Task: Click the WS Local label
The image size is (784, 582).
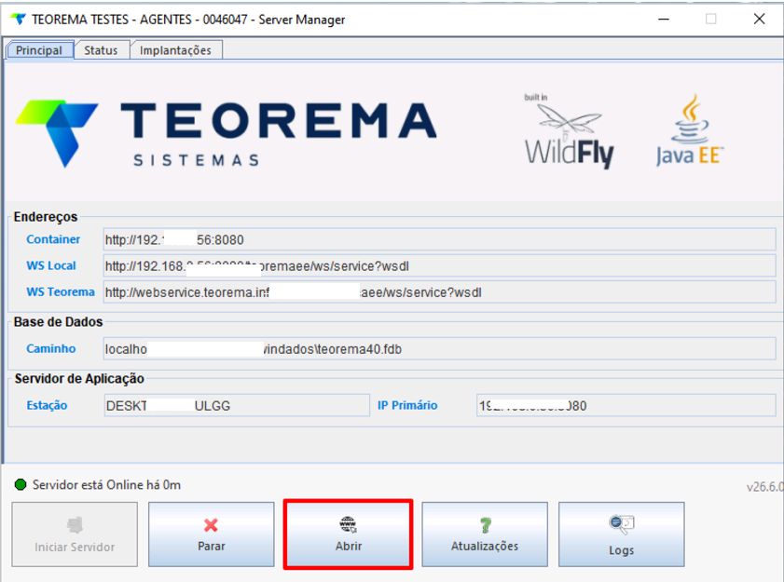Action: tap(51, 265)
